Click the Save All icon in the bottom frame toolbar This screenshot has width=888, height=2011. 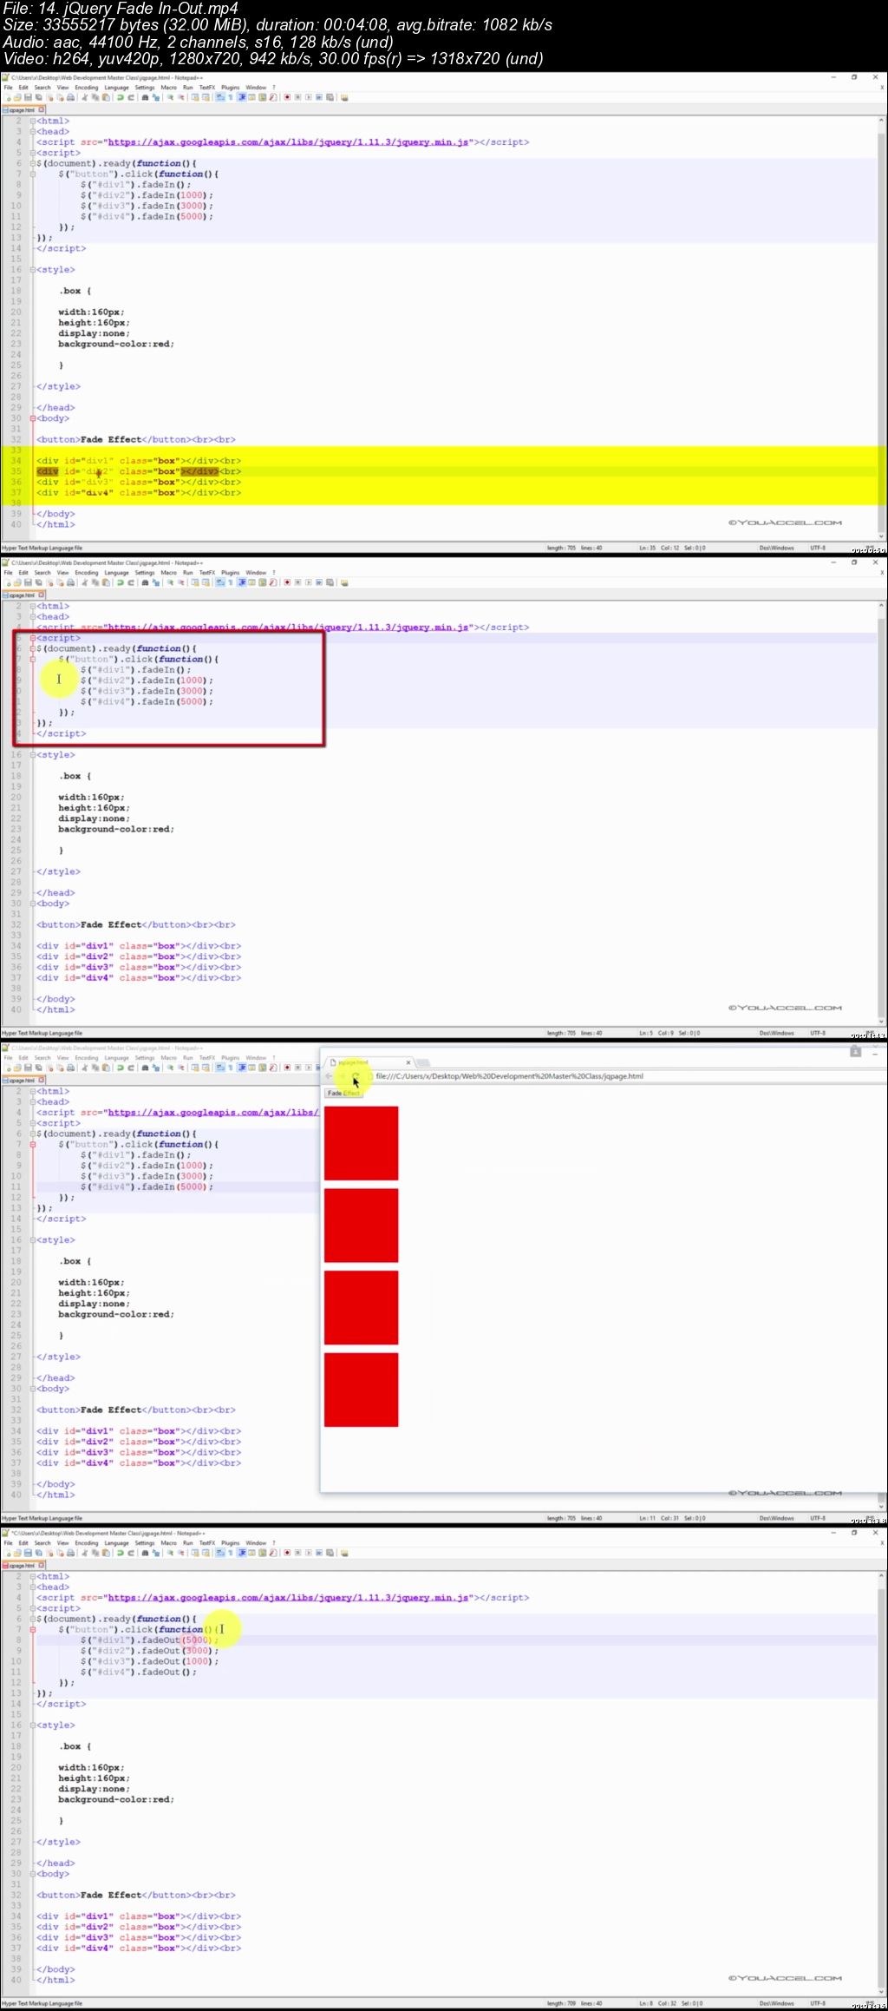click(x=38, y=1553)
